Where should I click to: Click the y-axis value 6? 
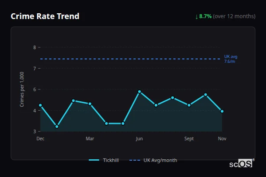coord(35,89)
